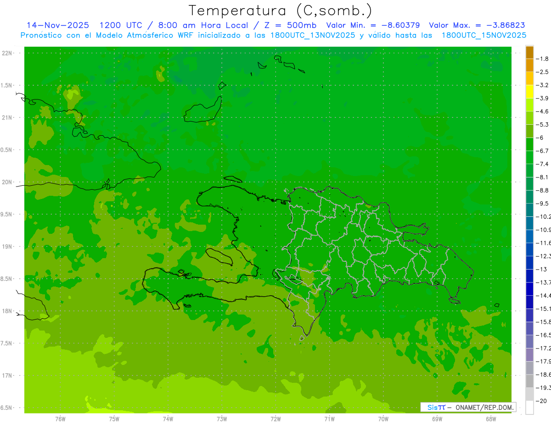Click the '18N' latitude label

[x=7, y=311]
